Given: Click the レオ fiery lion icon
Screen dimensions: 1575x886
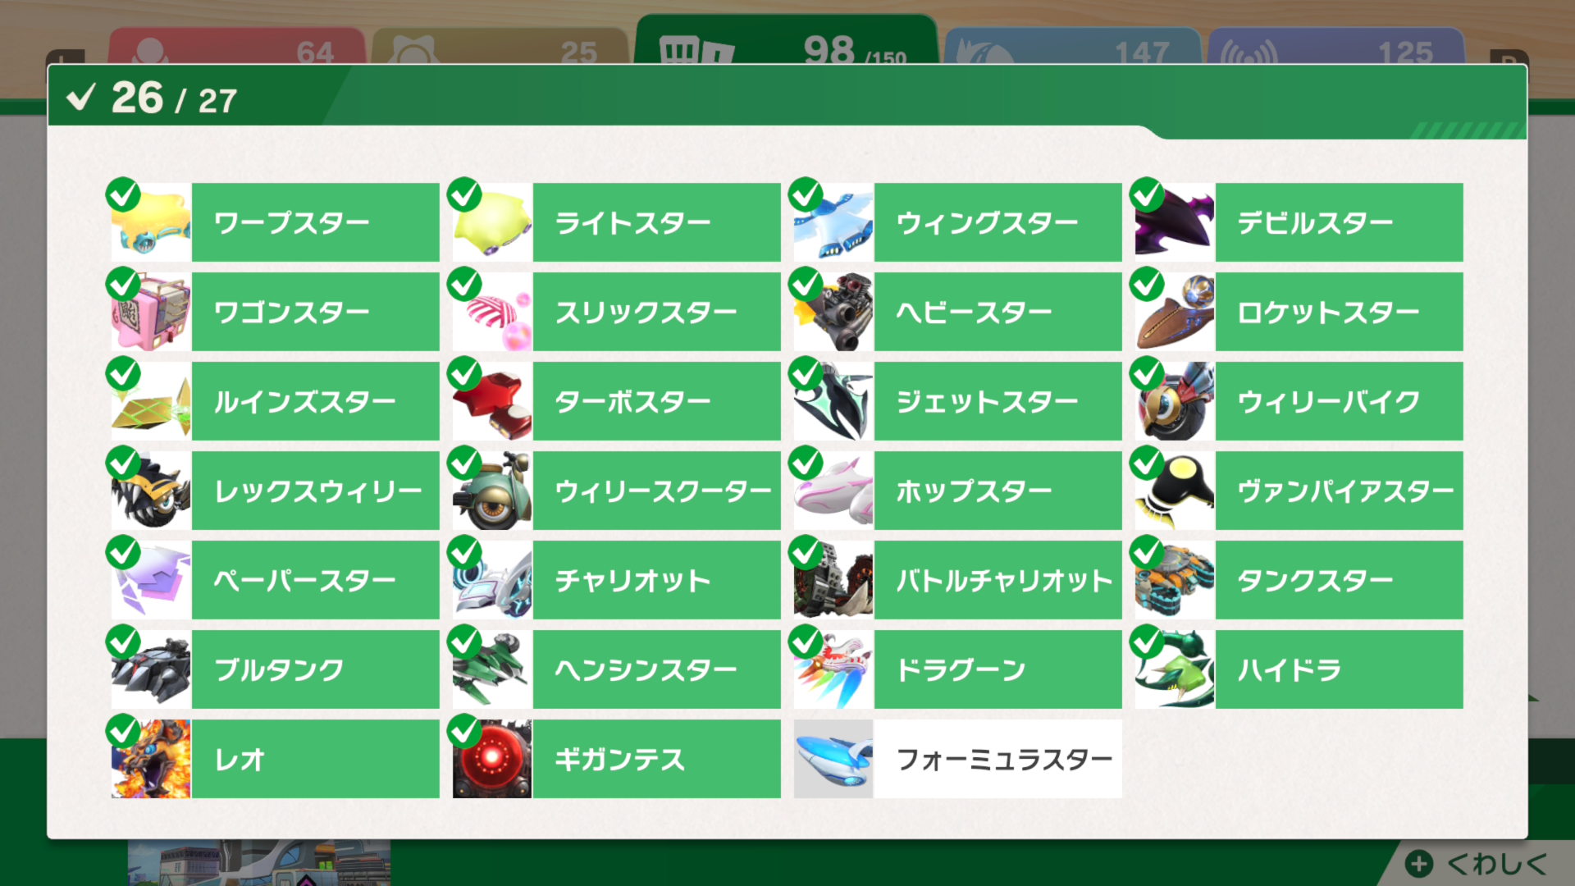Looking at the screenshot, I should pyautogui.click(x=152, y=759).
